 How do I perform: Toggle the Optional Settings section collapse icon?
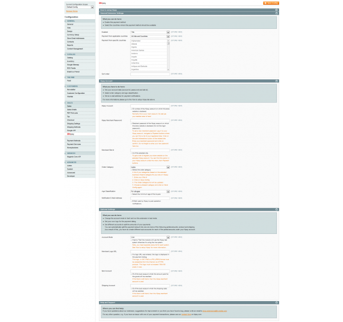pos(276,209)
